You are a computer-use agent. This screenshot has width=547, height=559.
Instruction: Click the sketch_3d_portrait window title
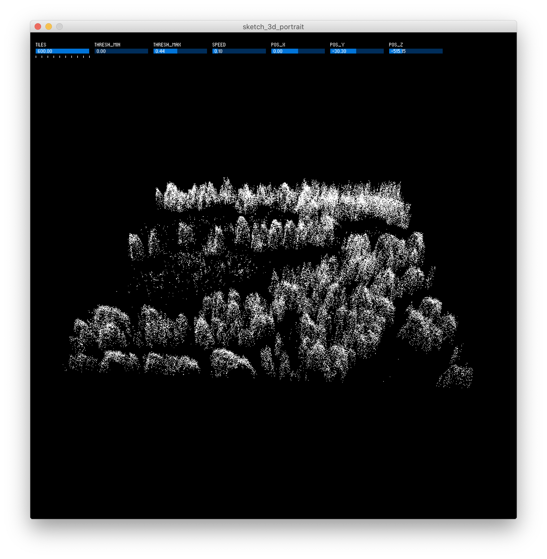click(273, 27)
